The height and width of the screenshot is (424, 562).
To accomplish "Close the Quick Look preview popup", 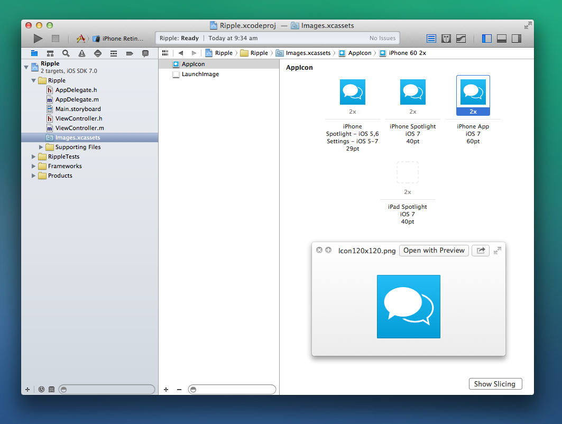I will [319, 250].
